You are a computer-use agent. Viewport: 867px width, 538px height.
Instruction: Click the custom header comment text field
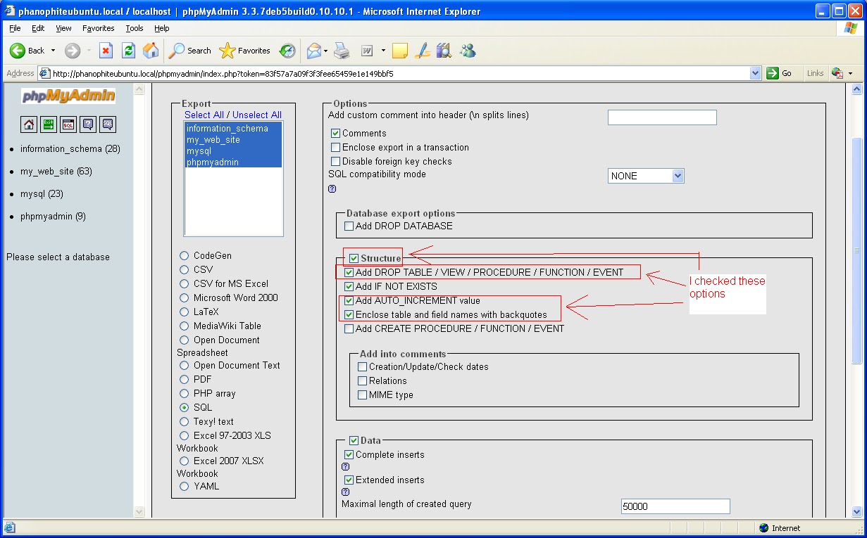(662, 117)
